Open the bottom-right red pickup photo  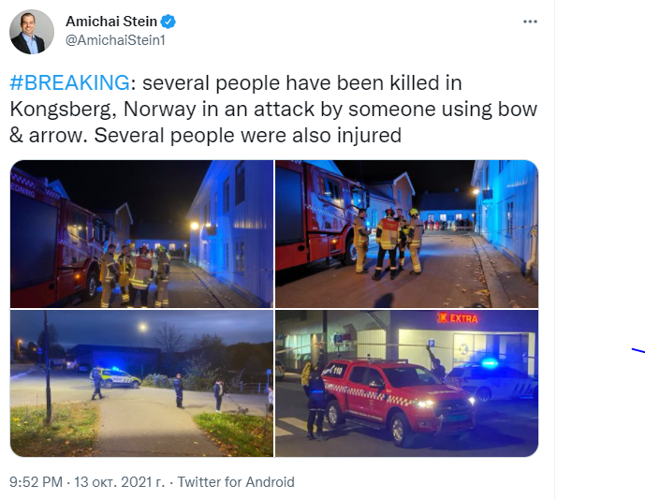pos(406,384)
